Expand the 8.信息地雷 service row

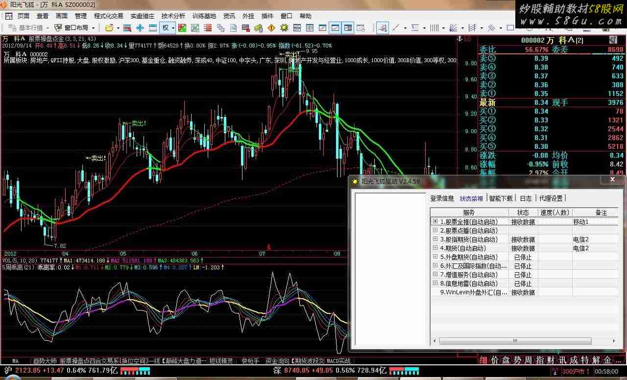[435, 284]
